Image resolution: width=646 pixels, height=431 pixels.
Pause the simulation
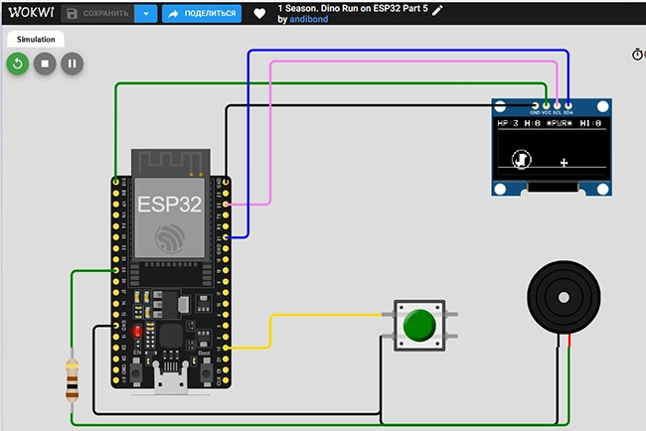[x=73, y=64]
